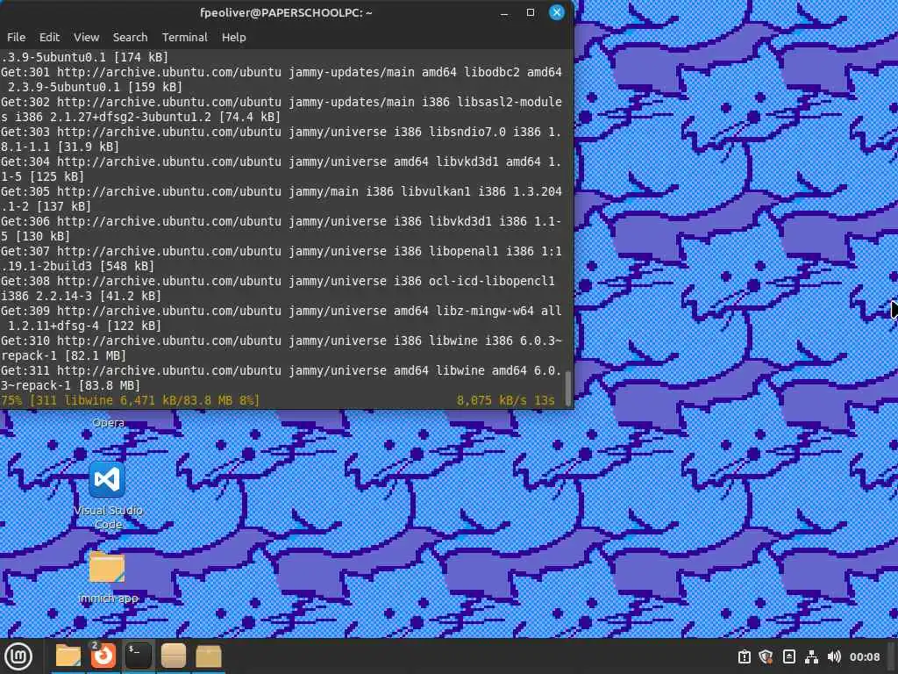Open the Linux Mint start menu
Image resolution: width=898 pixels, height=674 pixels.
tap(18, 656)
